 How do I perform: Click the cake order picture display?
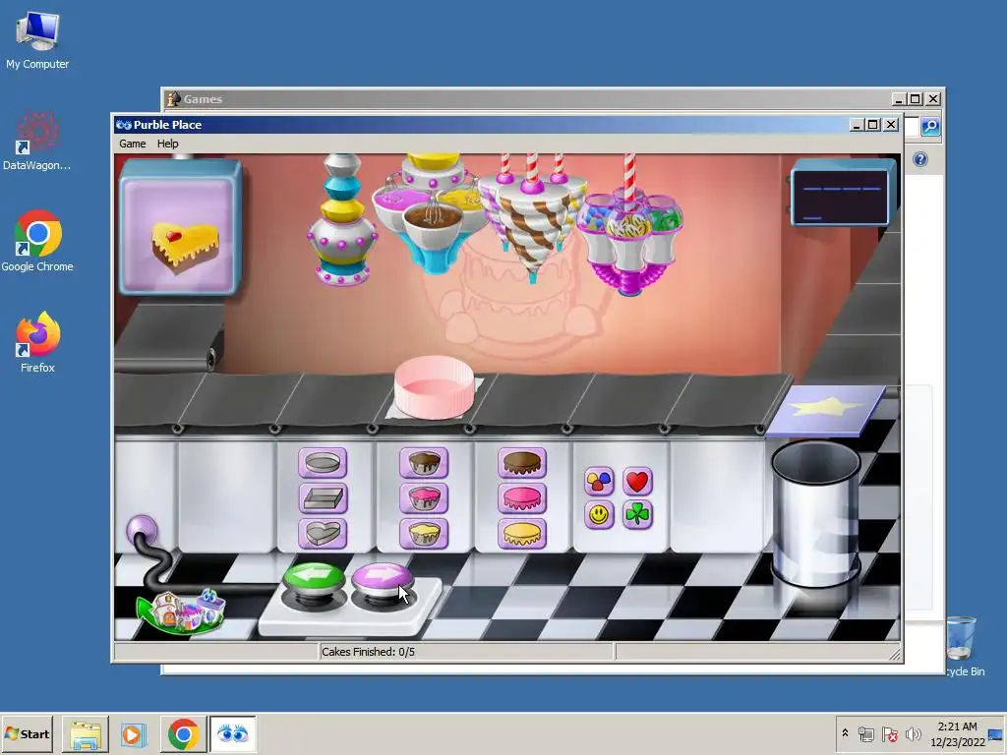coord(180,228)
